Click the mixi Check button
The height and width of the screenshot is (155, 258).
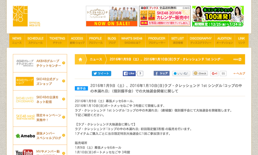pyautogui.click(x=200, y=73)
